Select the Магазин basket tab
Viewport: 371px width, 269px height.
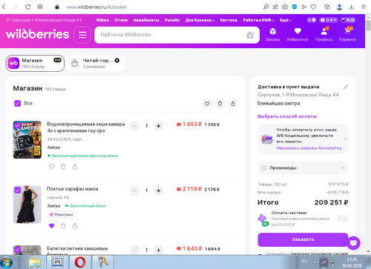35,64
